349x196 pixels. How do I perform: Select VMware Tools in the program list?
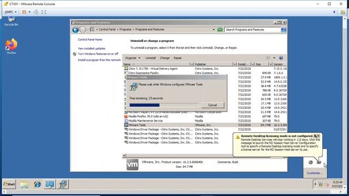[x=205, y=125]
